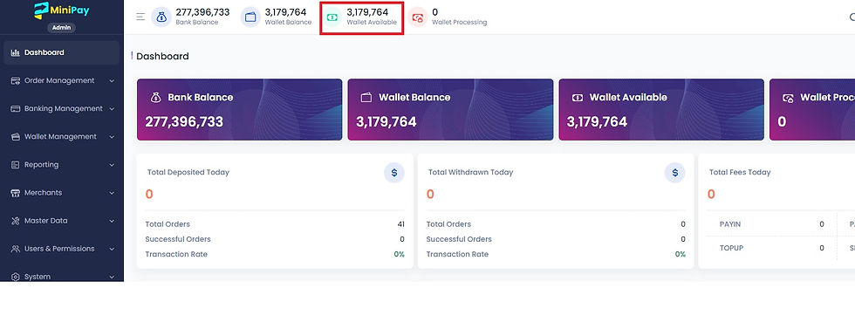Click the Banking Management card icon
Viewport: 855px width, 336px height.
point(16,108)
